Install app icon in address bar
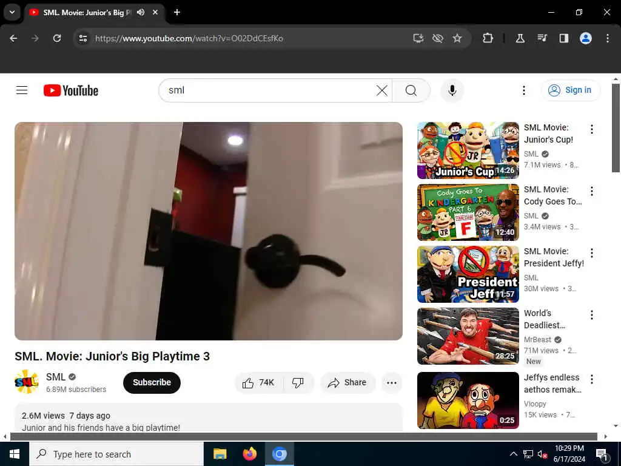This screenshot has height=466, width=621. tap(418, 38)
